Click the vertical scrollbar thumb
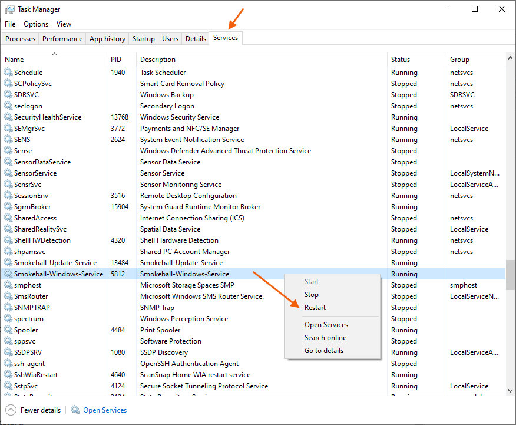This screenshot has width=516, height=425. (x=510, y=275)
